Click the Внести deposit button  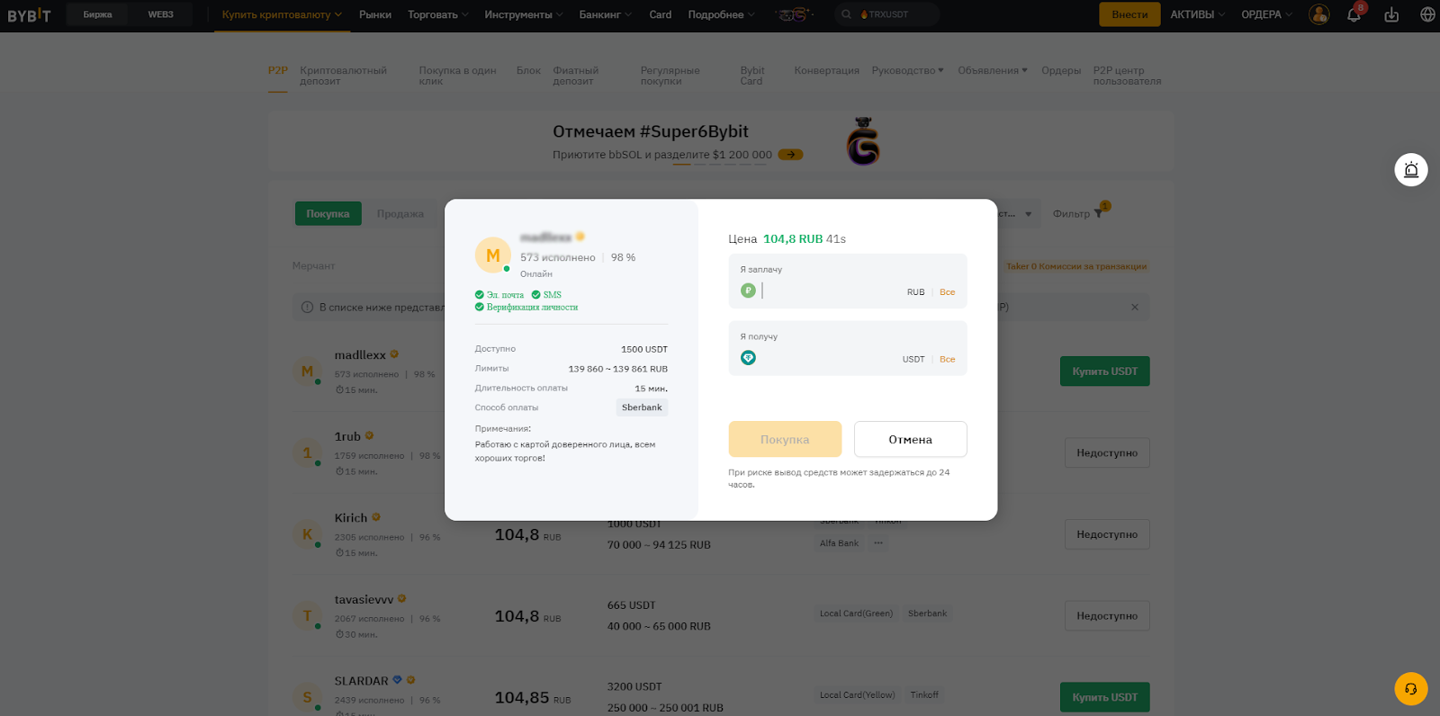click(x=1129, y=14)
